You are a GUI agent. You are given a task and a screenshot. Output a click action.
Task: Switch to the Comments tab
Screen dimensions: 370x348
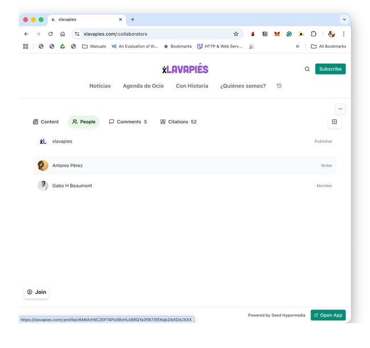pos(128,122)
